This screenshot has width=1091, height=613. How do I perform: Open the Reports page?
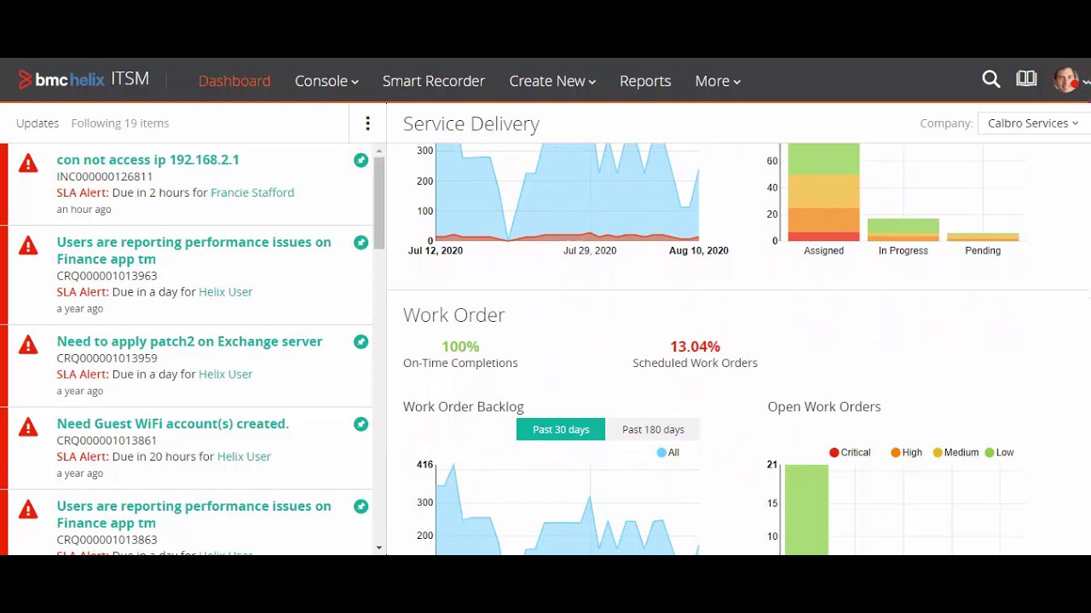(x=645, y=81)
